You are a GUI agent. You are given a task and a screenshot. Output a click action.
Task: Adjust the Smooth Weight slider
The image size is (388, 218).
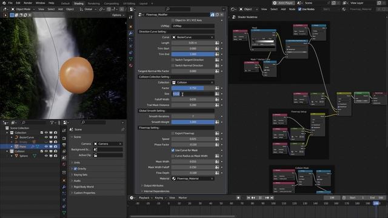(x=193, y=122)
